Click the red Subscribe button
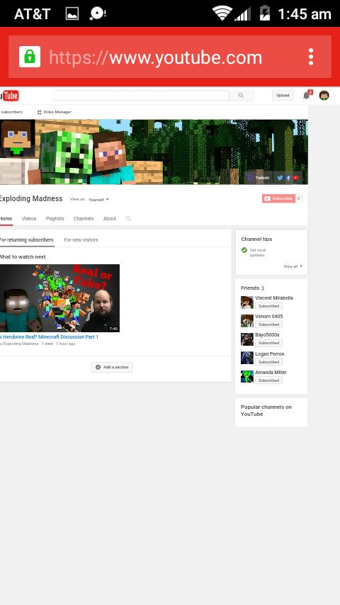The image size is (340, 605). [278, 198]
